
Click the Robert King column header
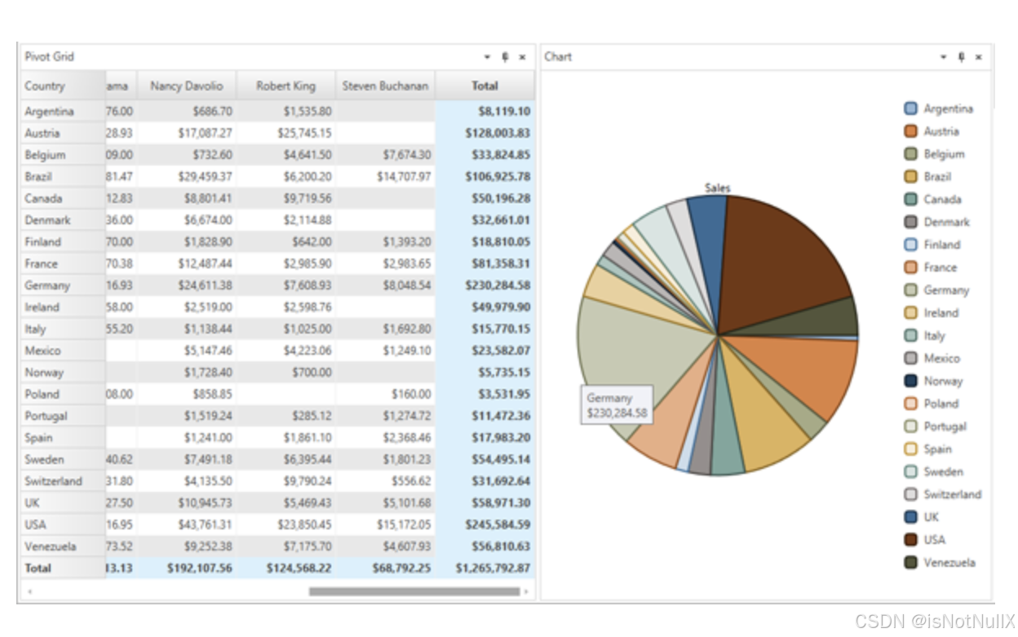286,86
